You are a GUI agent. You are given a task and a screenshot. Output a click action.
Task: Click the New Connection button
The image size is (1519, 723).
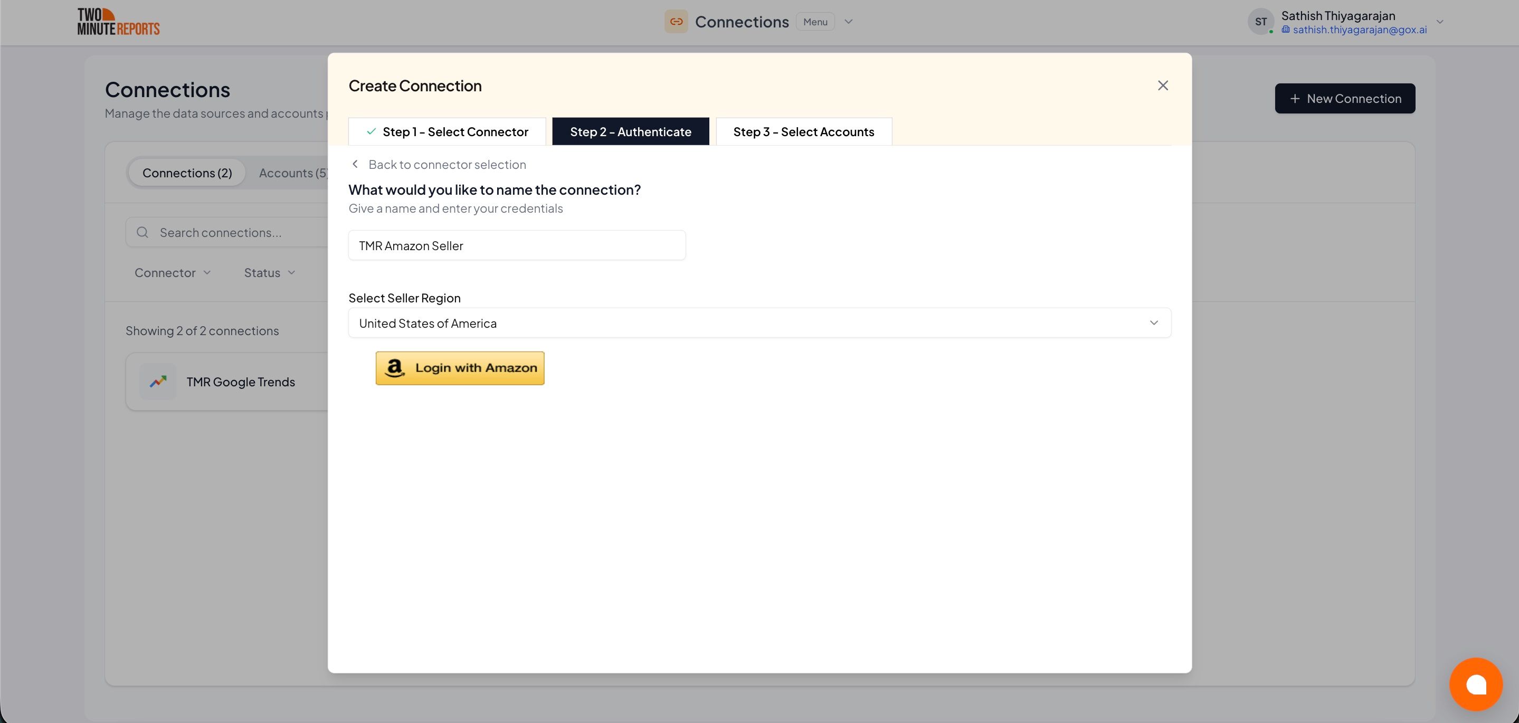click(x=1344, y=99)
